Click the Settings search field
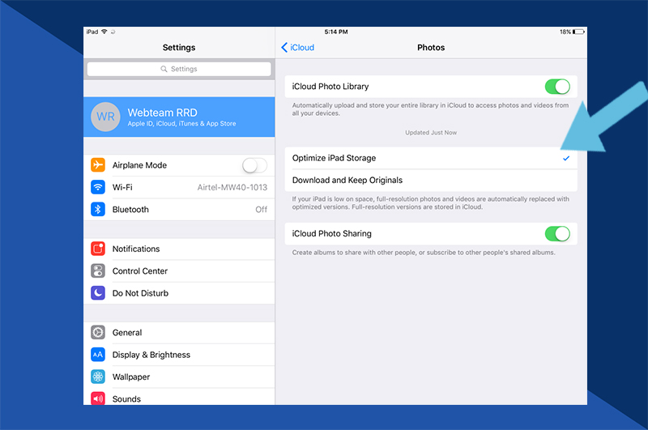 [x=179, y=69]
